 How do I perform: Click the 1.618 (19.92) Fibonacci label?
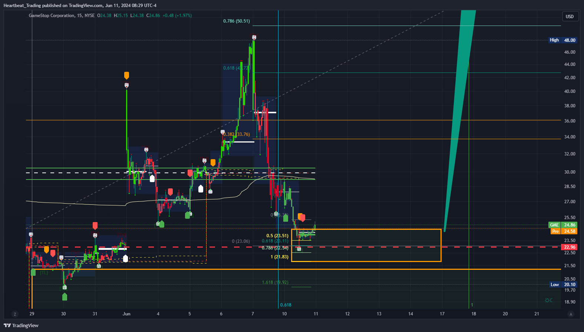pyautogui.click(x=275, y=282)
